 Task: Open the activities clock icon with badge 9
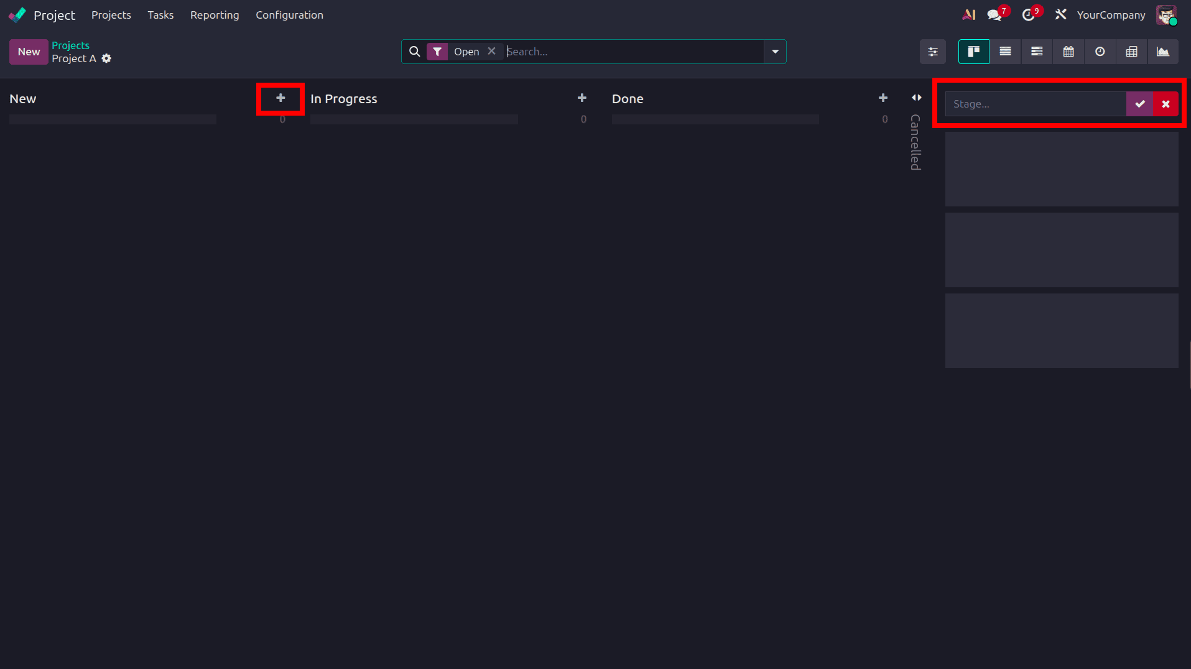coord(1029,15)
